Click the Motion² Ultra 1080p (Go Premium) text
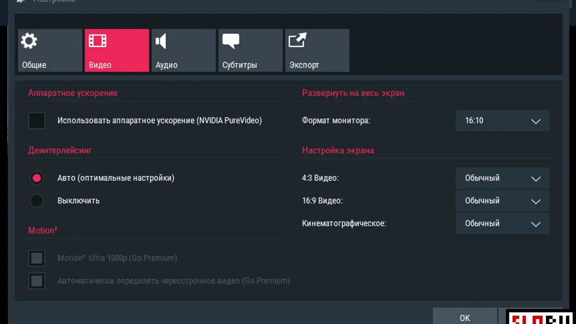This screenshot has width=576, height=324. click(117, 258)
